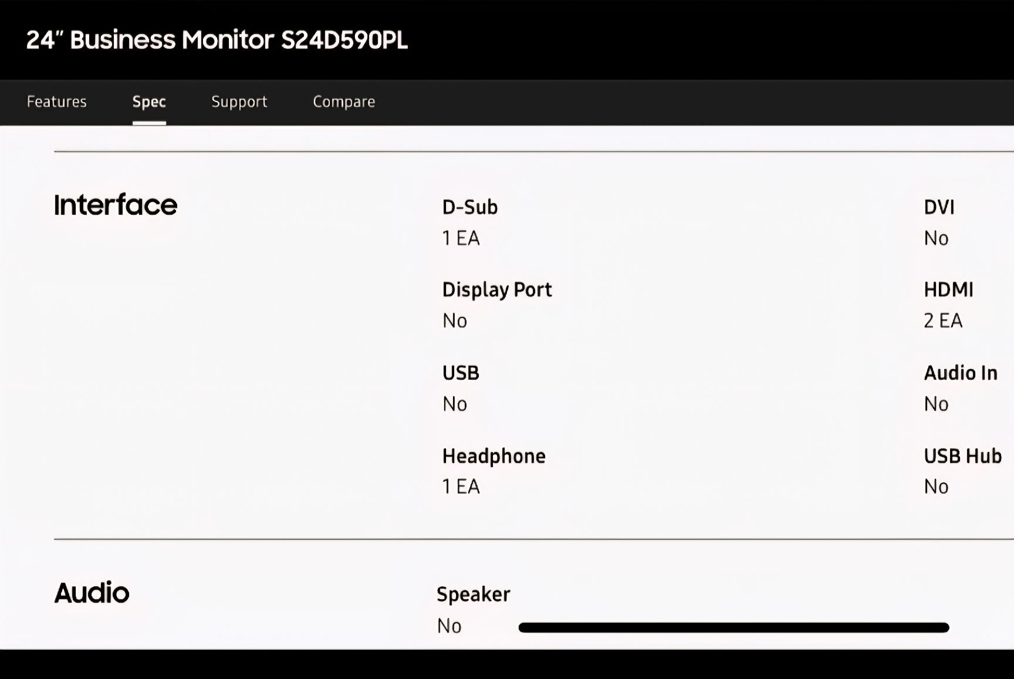The height and width of the screenshot is (679, 1014).
Task: Select the Spec tab
Action: [x=149, y=102]
